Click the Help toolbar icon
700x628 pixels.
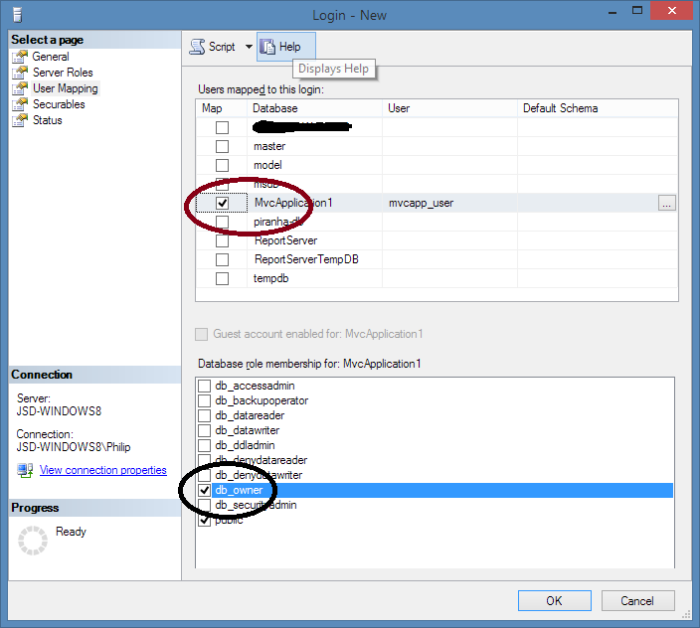pyautogui.click(x=267, y=47)
